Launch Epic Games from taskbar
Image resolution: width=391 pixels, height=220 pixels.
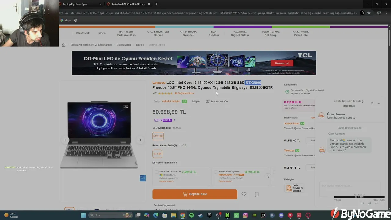click(x=210, y=215)
